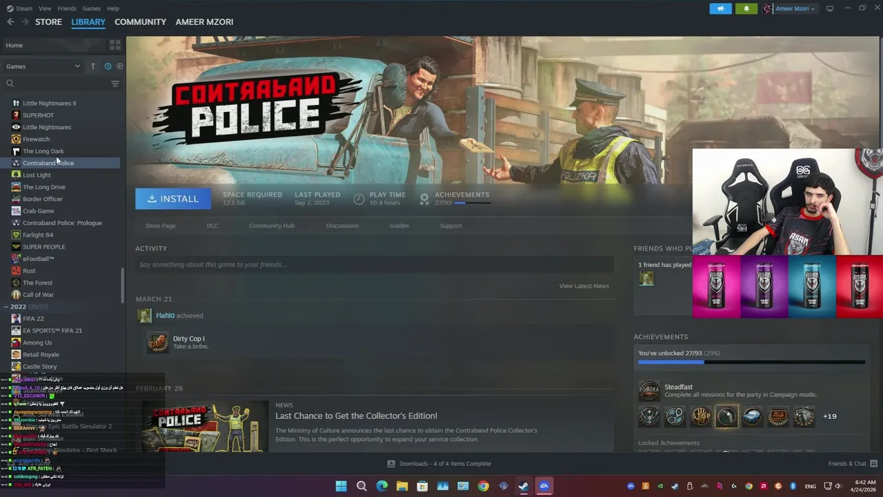
Task: Open the Help menu
Action: point(113,8)
